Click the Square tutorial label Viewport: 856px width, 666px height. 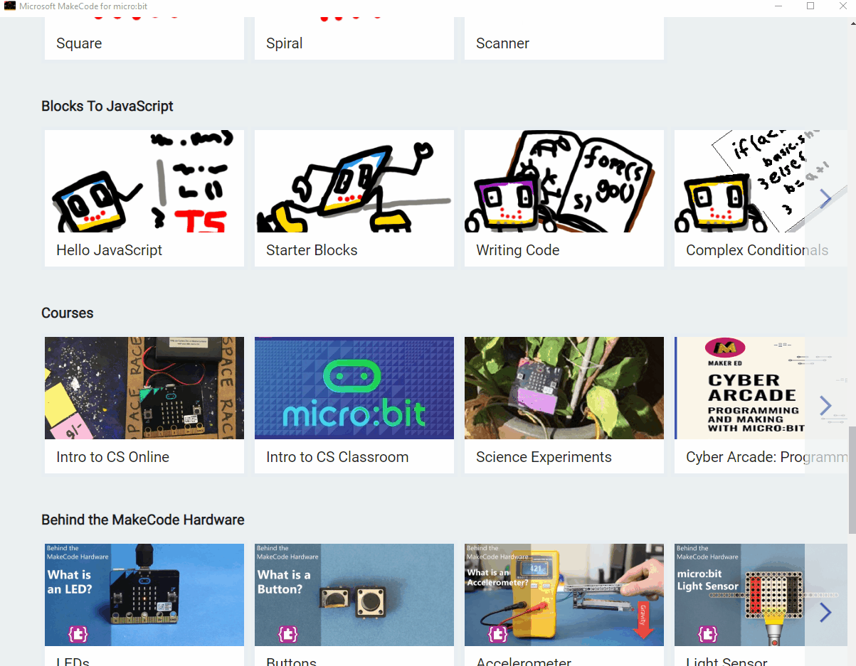pos(79,43)
